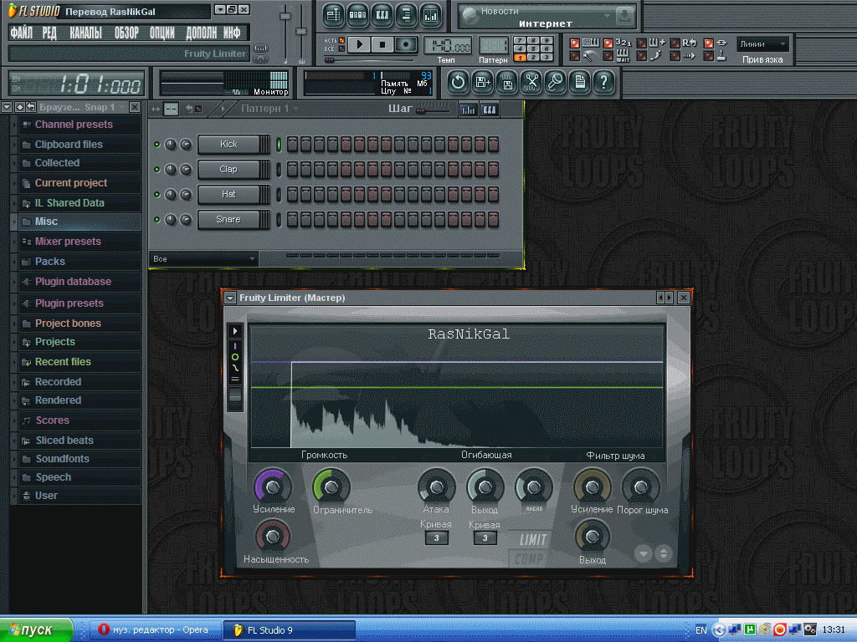Open the Mixer toolbar icon
857x642 pixels.
[431, 15]
